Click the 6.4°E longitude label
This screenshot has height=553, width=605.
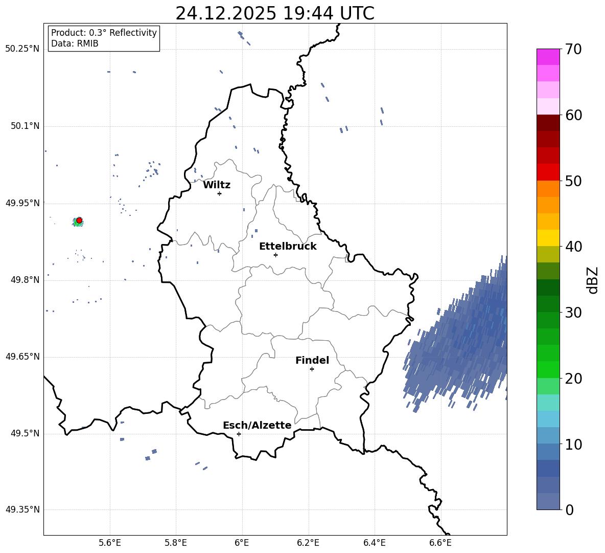[374, 543]
